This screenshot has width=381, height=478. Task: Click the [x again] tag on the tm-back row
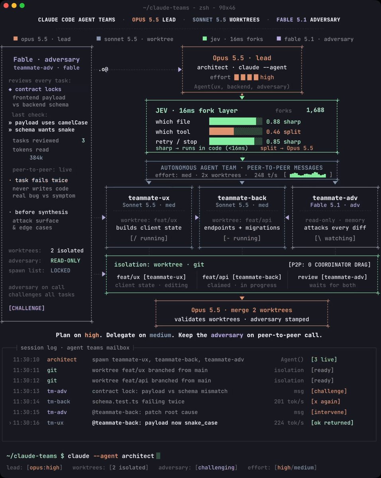click(326, 402)
